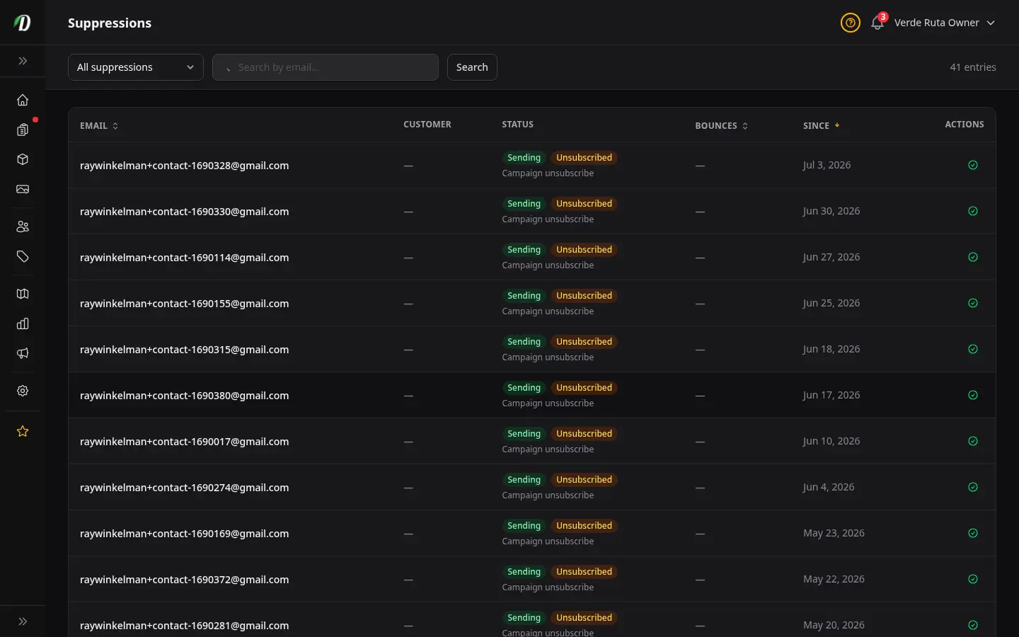Image resolution: width=1019 pixels, height=637 pixels.
Task: Click restore icon for contact-1690169 row
Action: click(x=973, y=533)
